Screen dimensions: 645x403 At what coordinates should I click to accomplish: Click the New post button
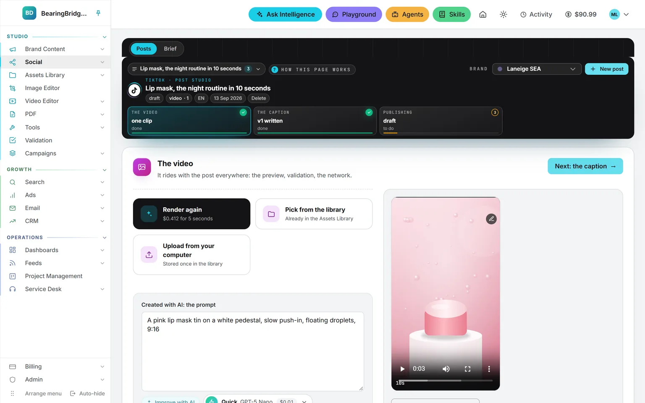606,69
